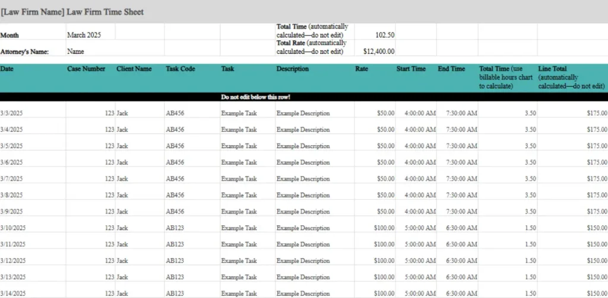This screenshot has width=608, height=298.
Task: Click case number 123 in the 3/7/2025 row
Action: coord(110,179)
